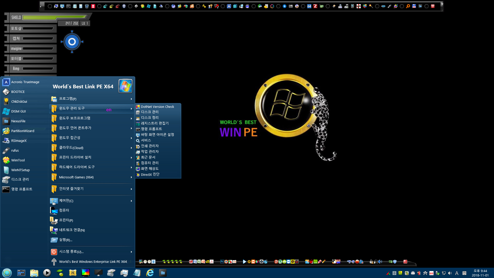Launch RSImageX from the start menu
494x278 pixels.
point(24,141)
